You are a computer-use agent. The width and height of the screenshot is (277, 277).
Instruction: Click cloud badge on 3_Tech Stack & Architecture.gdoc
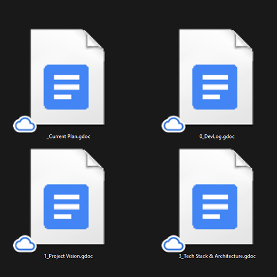point(173,244)
